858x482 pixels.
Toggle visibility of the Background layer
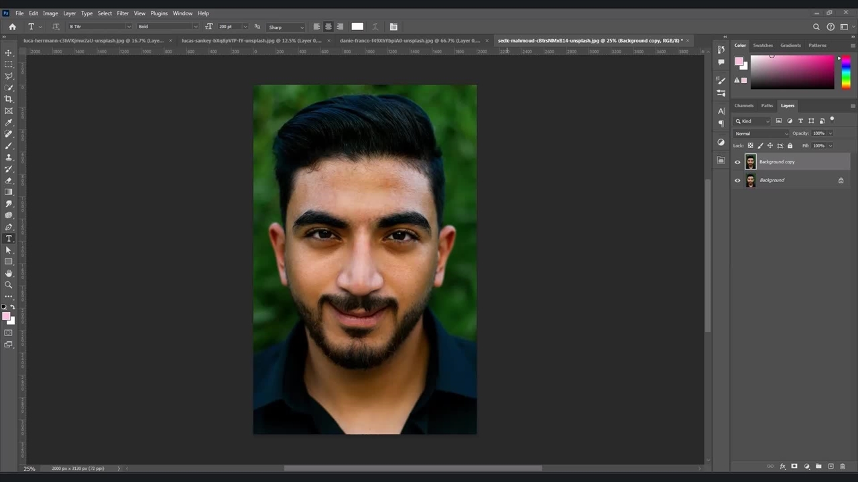(x=738, y=180)
